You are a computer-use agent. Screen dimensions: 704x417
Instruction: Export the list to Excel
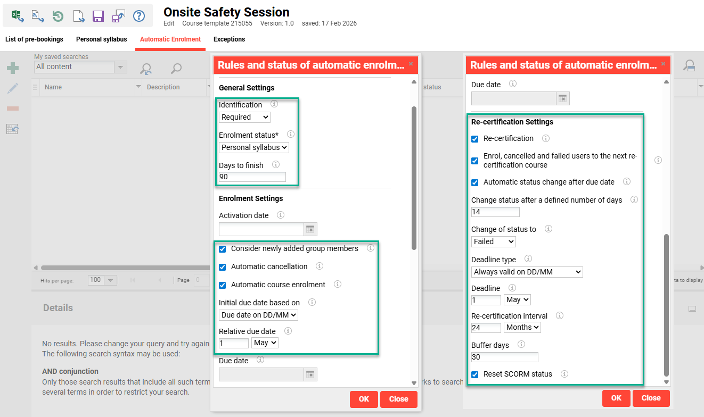pos(18,16)
